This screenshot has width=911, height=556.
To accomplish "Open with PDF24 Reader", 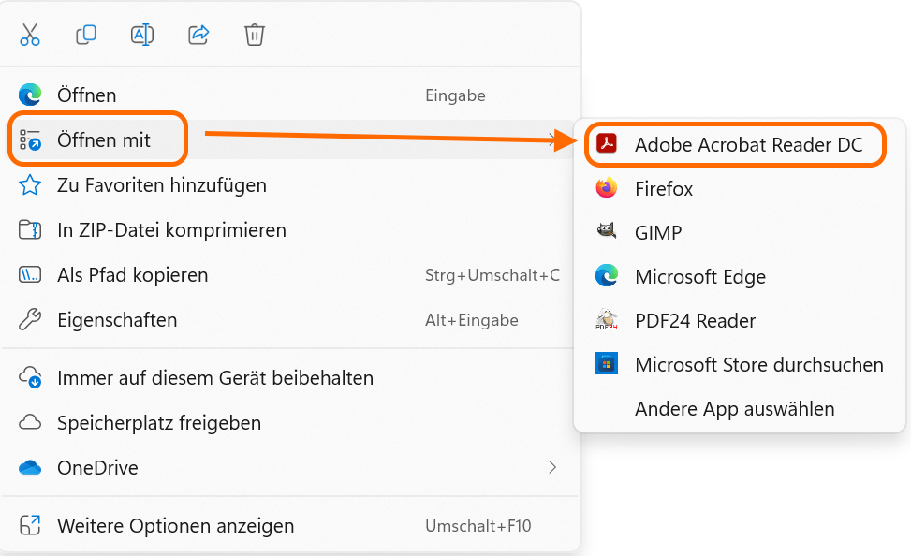I will 695,320.
